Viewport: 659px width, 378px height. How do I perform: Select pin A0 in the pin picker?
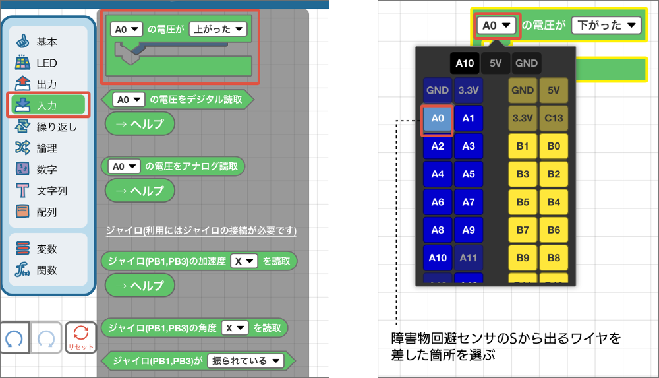[x=438, y=119]
